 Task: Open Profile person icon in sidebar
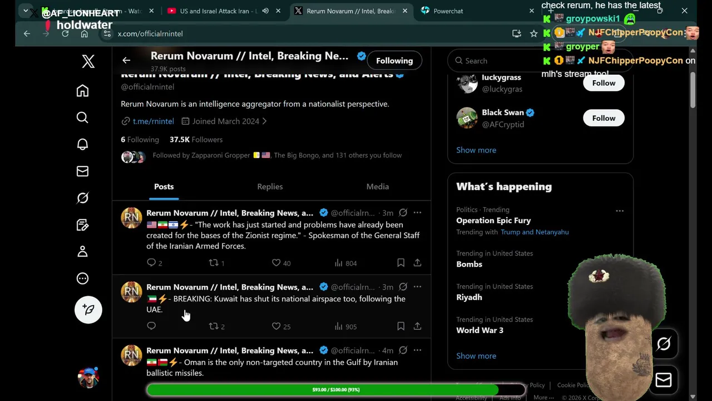point(82,251)
